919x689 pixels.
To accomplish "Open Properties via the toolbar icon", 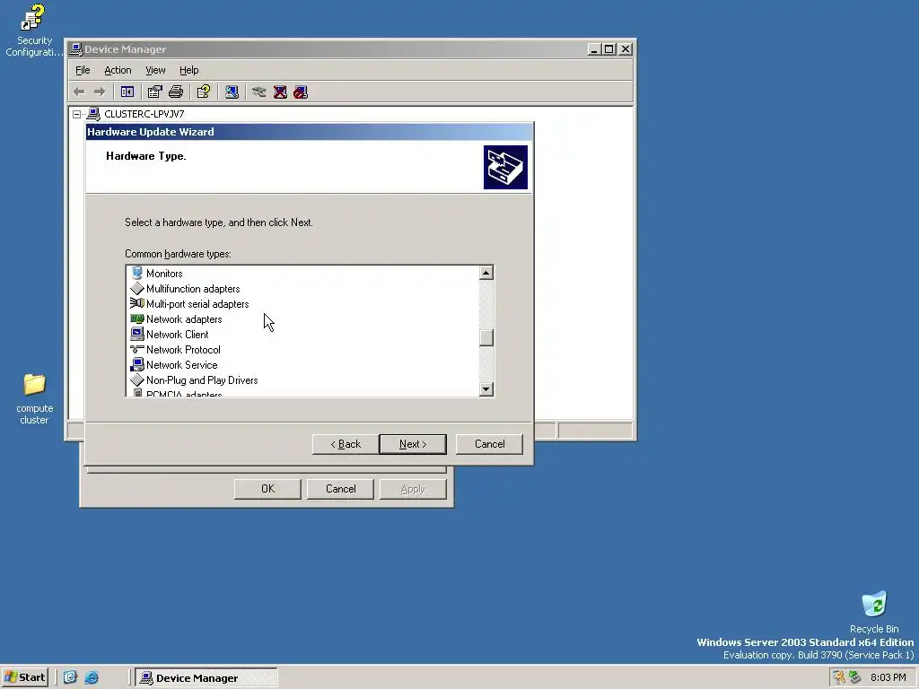I will click(x=154, y=92).
